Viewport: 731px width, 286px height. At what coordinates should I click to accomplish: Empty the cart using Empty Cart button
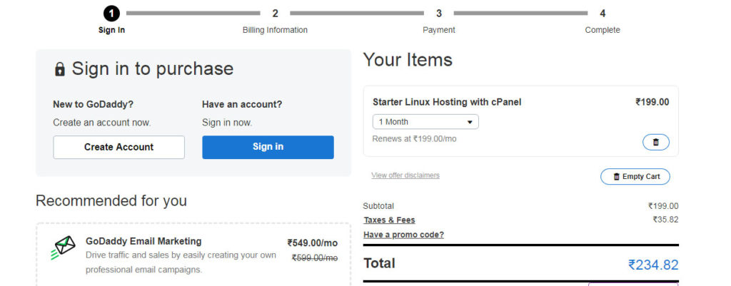tap(635, 176)
